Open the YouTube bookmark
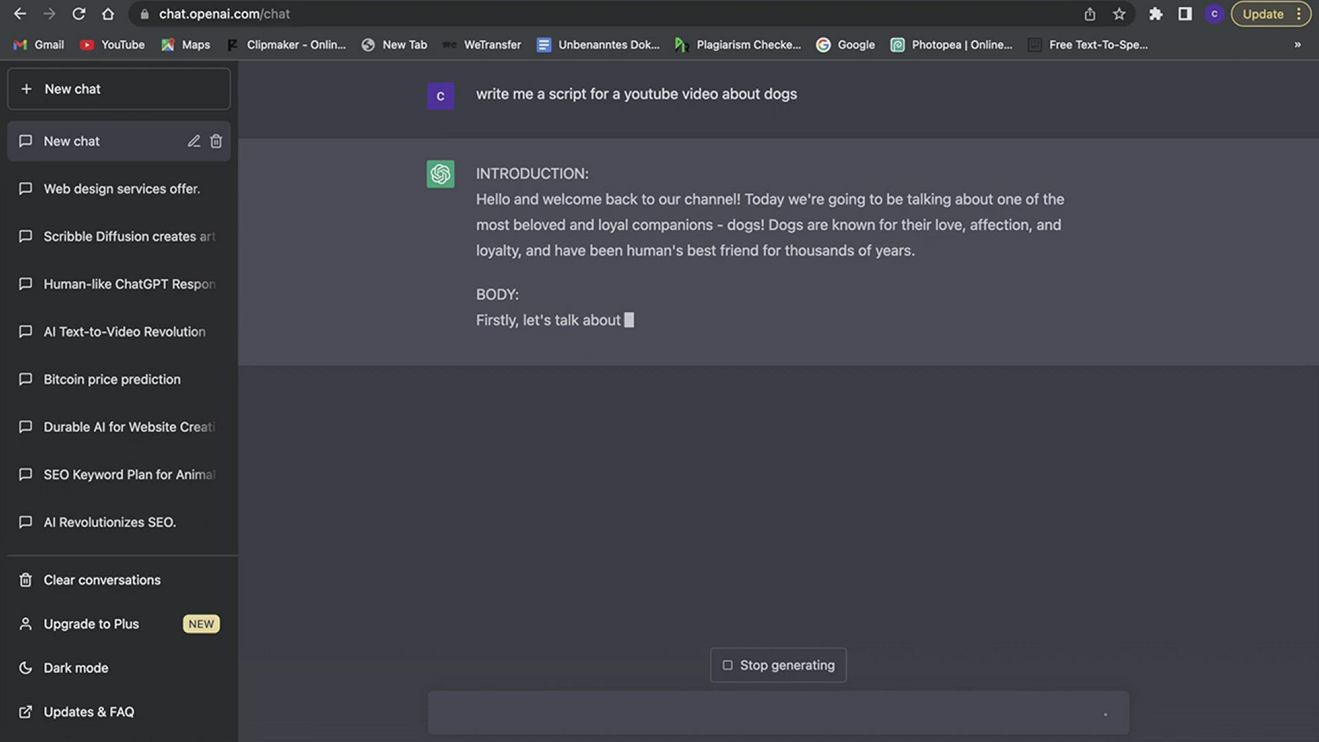Image resolution: width=1319 pixels, height=742 pixels. coord(113,45)
